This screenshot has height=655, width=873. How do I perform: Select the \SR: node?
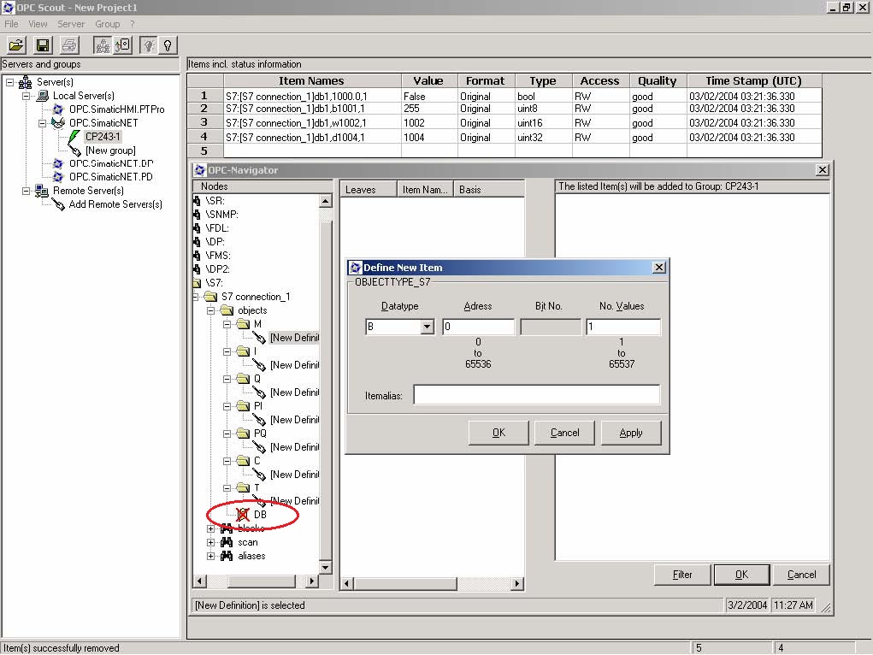click(x=215, y=200)
